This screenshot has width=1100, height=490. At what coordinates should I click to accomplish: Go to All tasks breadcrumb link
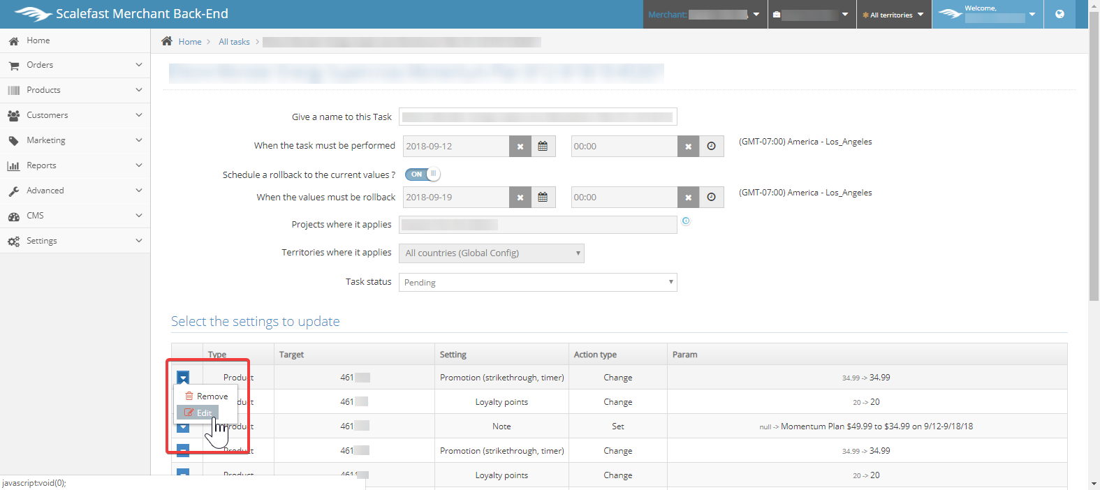click(x=234, y=42)
